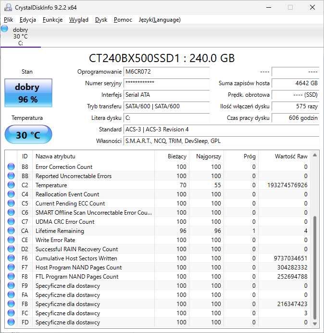
Task: Click the scroll up arrow of attribute list
Action: click(315, 155)
